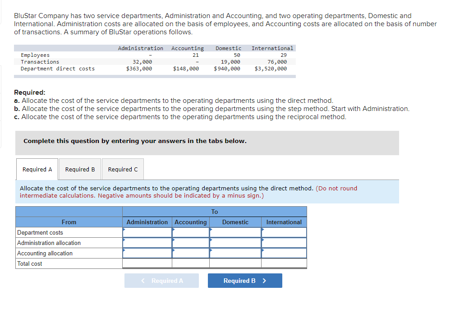Click the 'Required:' heading
The height and width of the screenshot is (314, 455).
30,92
